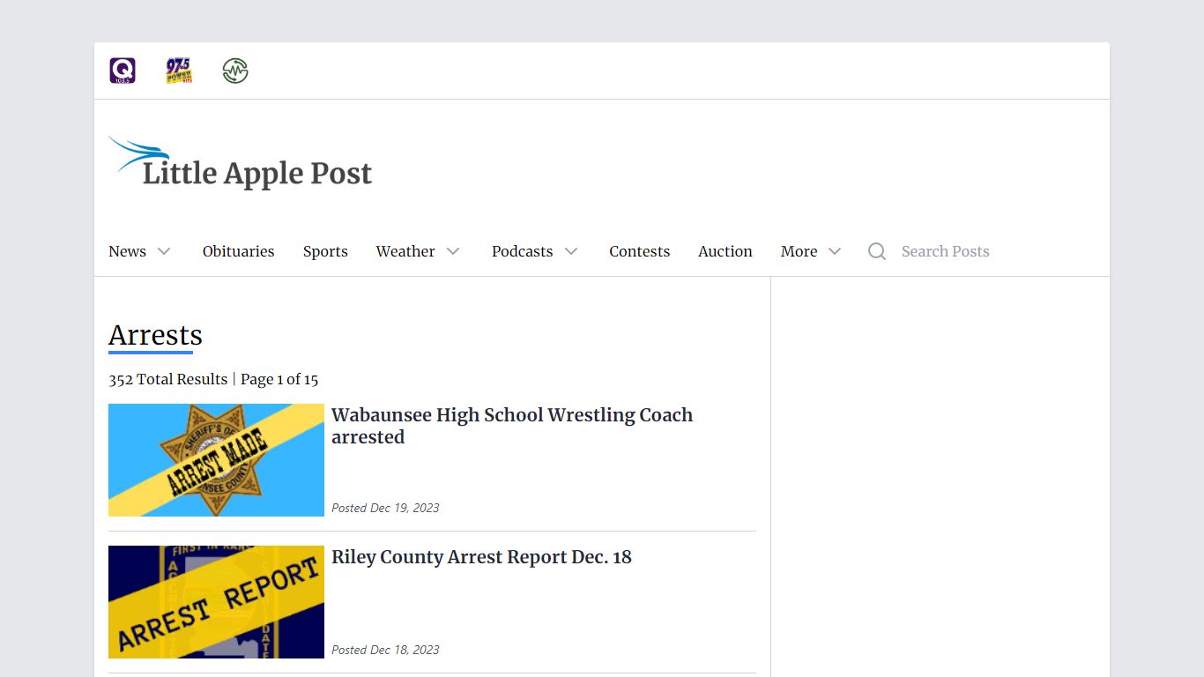Open the More menu item

(x=799, y=251)
